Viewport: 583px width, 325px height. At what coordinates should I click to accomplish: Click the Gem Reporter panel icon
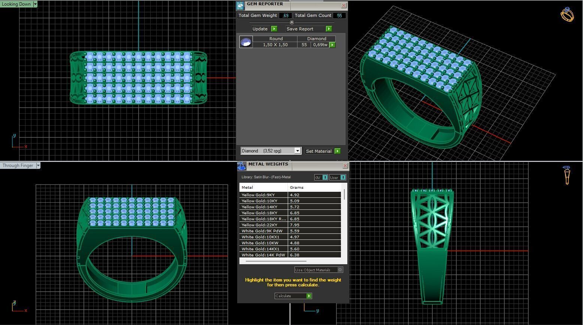(x=240, y=5)
